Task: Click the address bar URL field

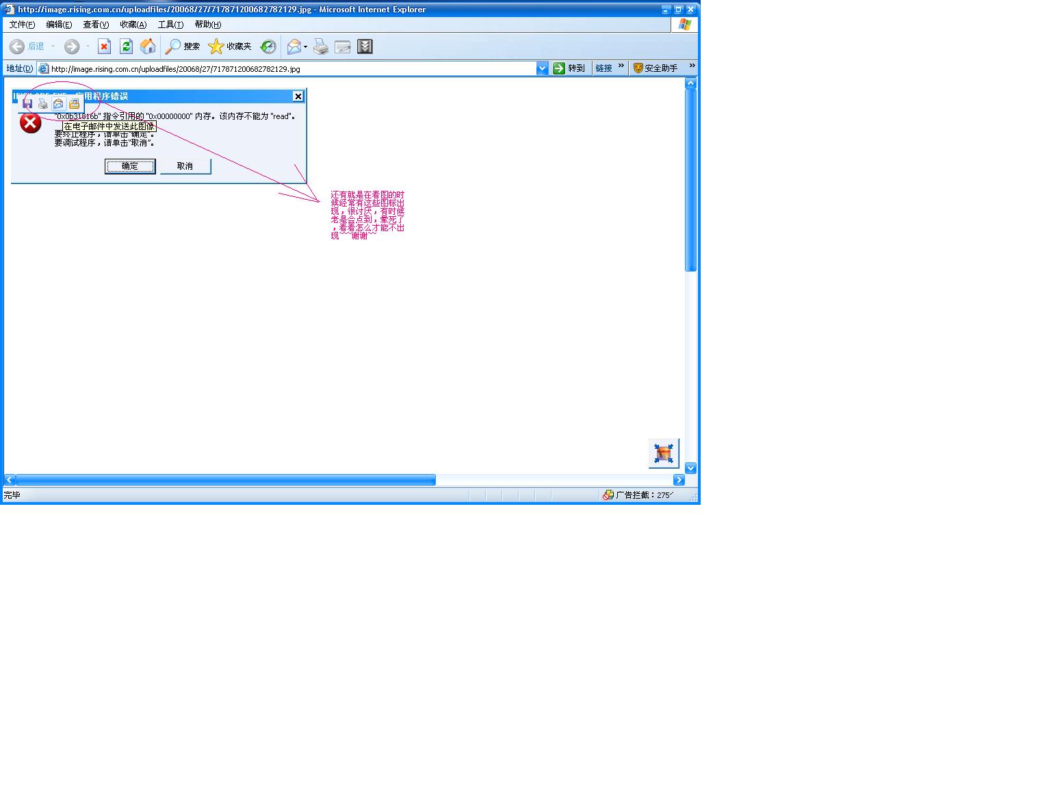Action: tap(293, 68)
